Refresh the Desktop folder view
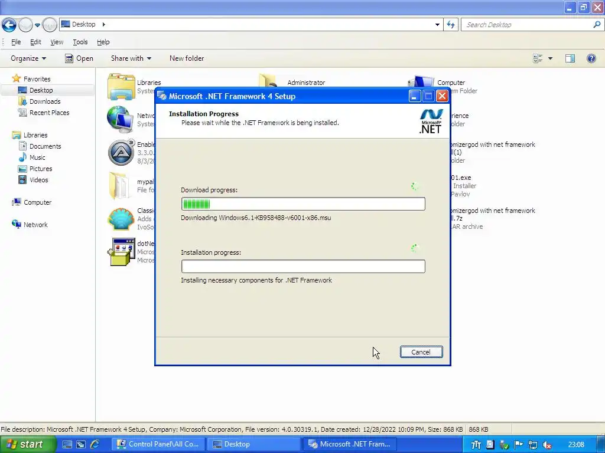This screenshot has width=605, height=453. [x=451, y=25]
